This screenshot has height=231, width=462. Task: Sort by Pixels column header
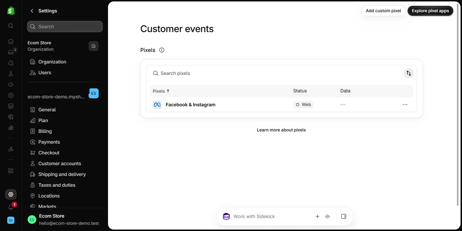[x=161, y=91]
